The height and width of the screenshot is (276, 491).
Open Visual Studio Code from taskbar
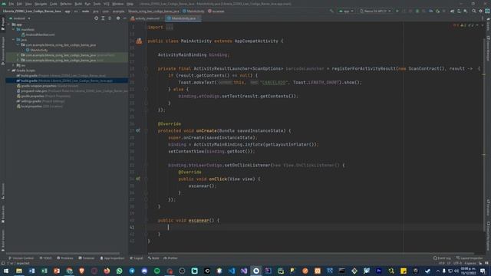point(232,271)
